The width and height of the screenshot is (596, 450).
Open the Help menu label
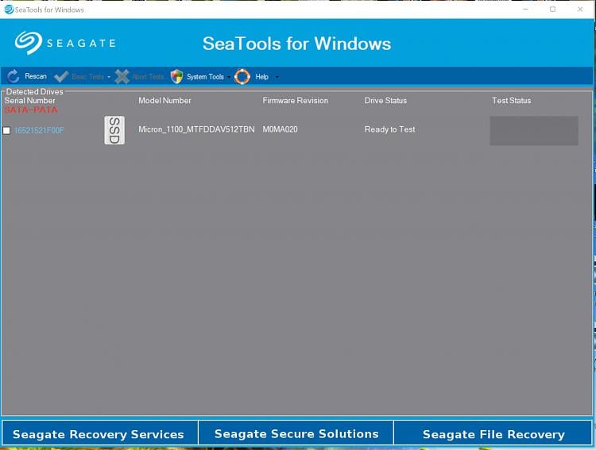tap(262, 77)
